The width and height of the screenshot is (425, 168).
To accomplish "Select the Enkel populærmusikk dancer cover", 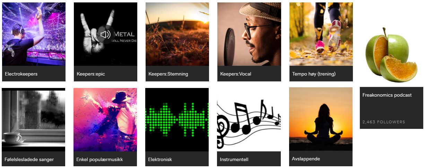I will coord(105,120).
